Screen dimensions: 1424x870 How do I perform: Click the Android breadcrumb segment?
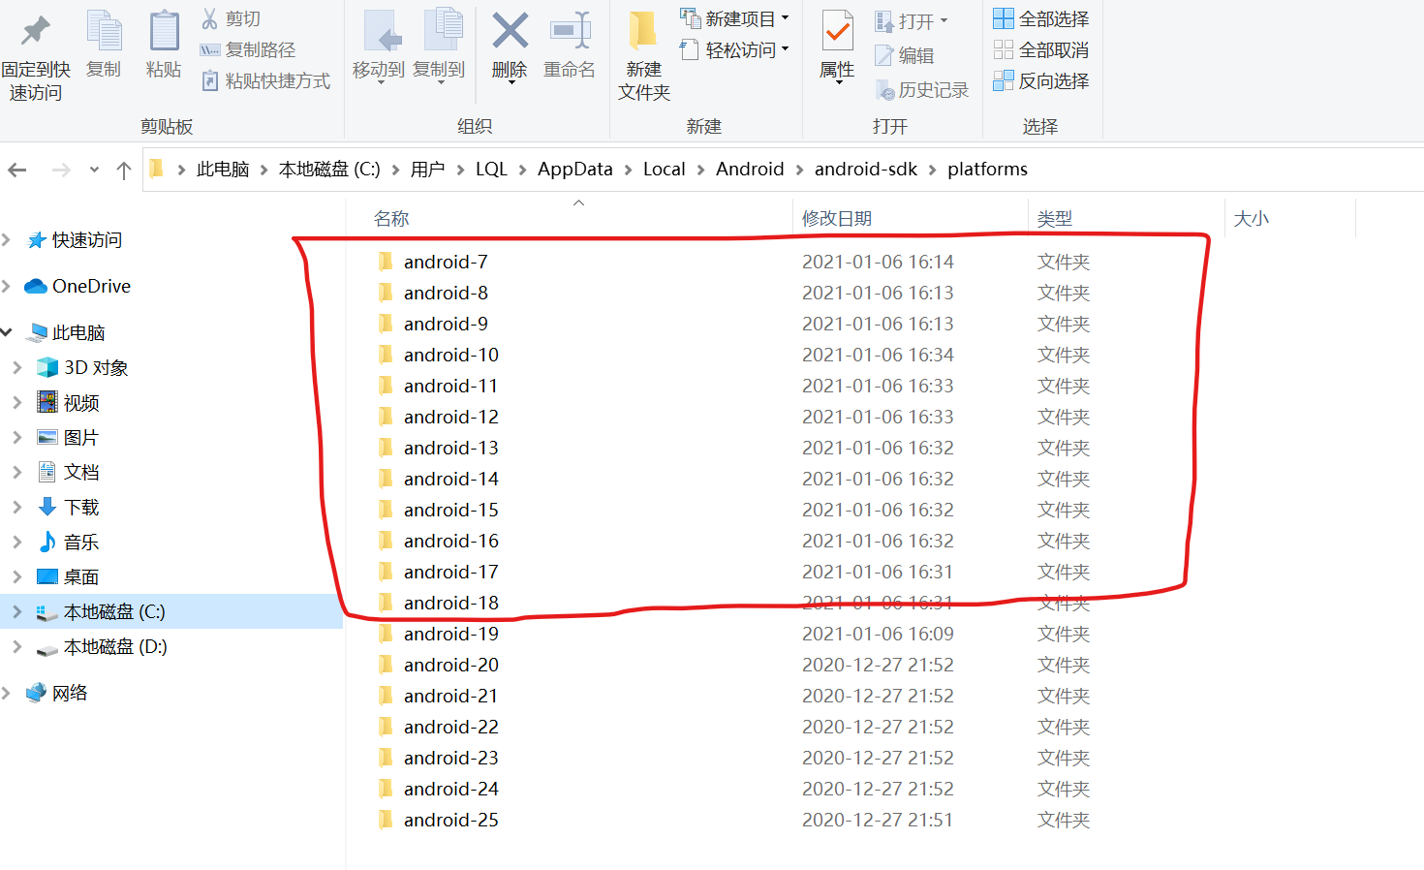coord(750,169)
